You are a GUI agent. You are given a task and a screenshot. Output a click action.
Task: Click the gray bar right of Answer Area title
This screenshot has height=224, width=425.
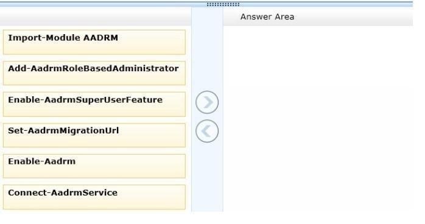click(354, 16)
